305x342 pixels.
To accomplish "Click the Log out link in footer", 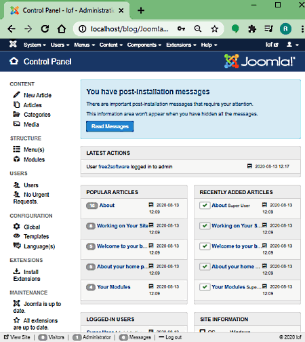I will [170, 337].
